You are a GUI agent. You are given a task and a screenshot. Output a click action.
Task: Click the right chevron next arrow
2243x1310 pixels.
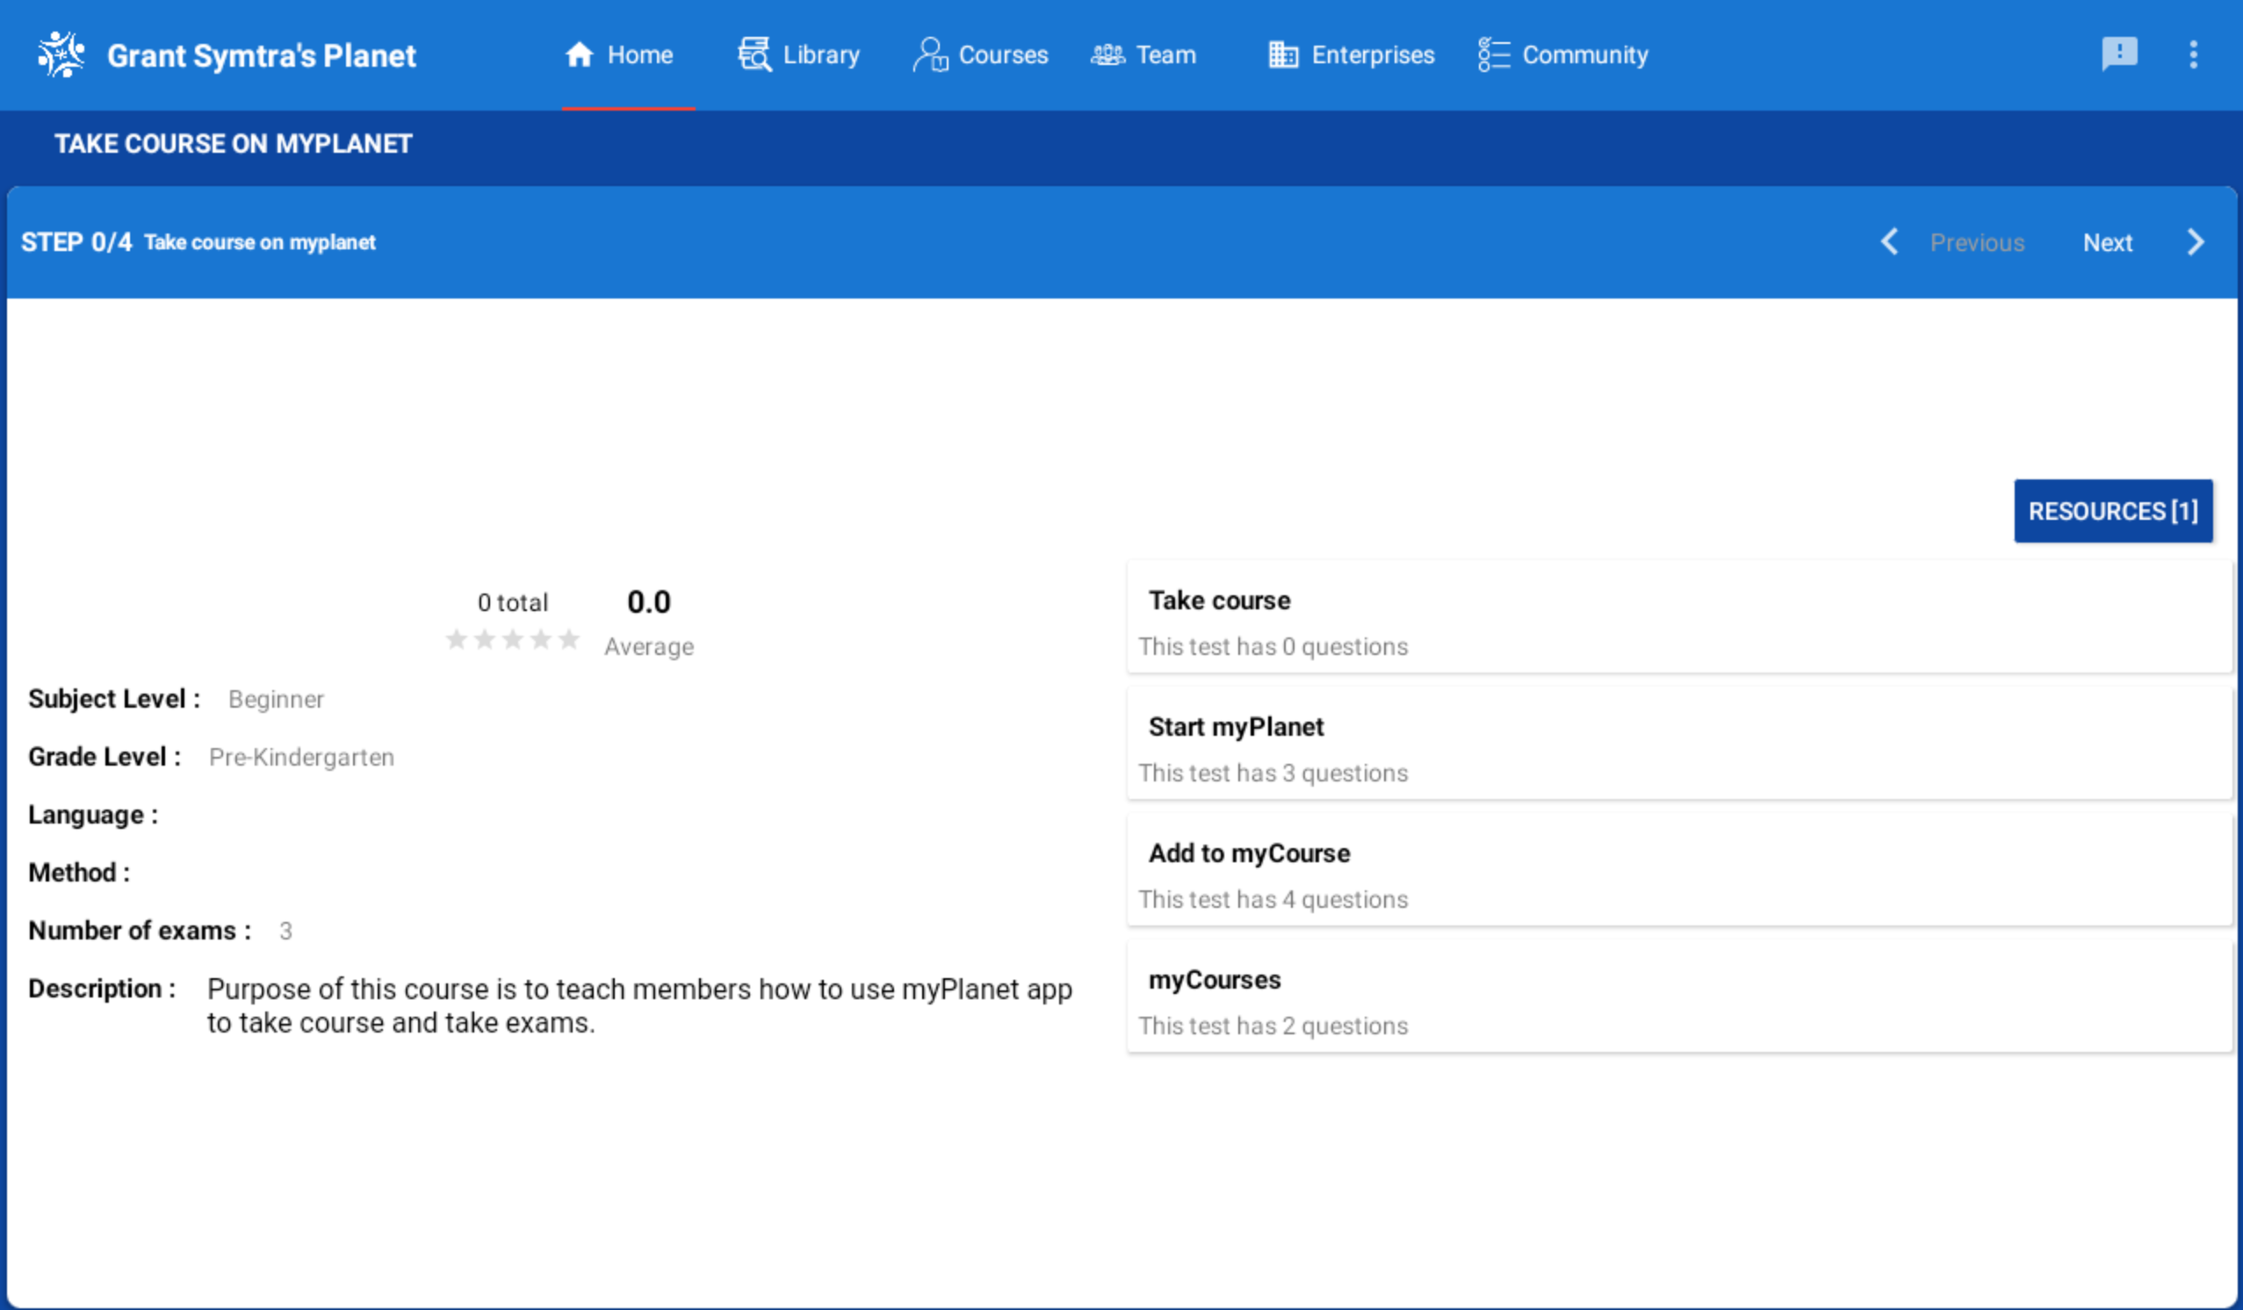(x=2196, y=241)
